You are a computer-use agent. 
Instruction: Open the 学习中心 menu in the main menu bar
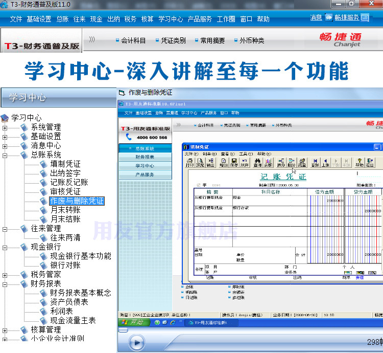171,19
